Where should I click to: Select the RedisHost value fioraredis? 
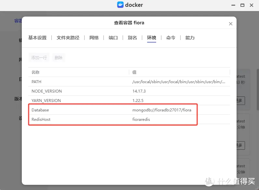point(141,120)
